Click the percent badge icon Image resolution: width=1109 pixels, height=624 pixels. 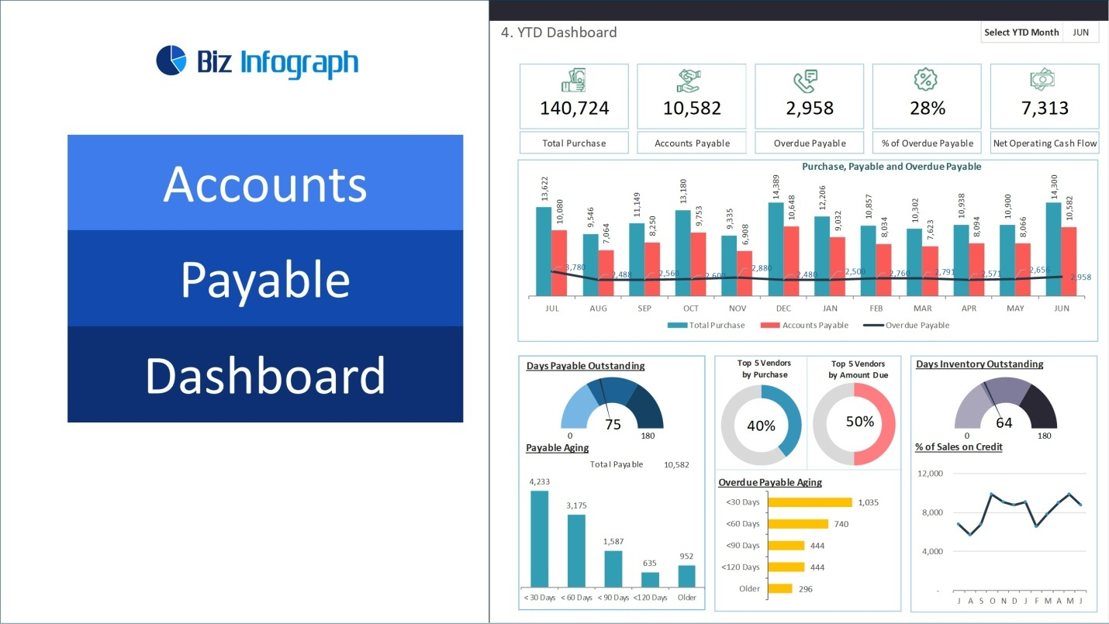927,81
